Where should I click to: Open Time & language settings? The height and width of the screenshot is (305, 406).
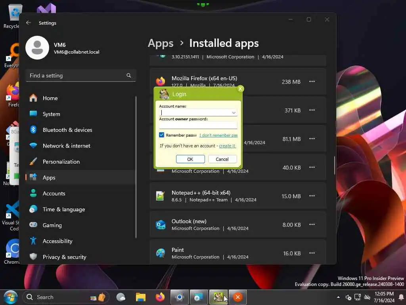tap(80, 209)
